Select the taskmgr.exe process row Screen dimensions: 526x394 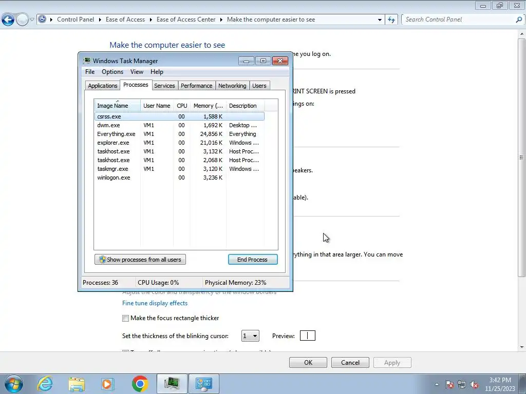pyautogui.click(x=179, y=169)
